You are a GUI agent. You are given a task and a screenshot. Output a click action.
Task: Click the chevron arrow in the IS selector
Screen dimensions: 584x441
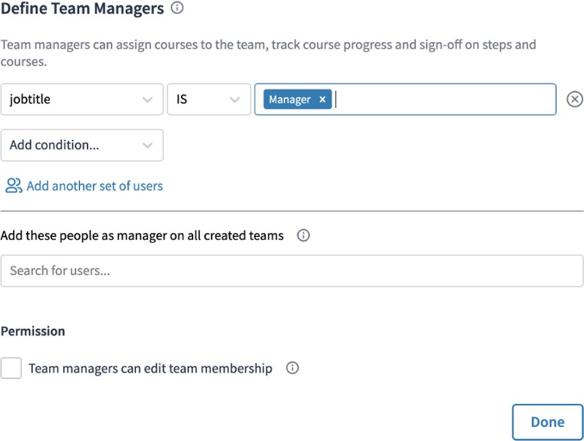coord(235,99)
